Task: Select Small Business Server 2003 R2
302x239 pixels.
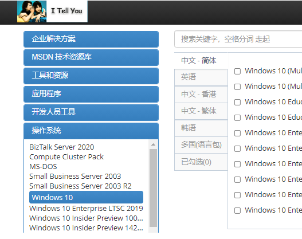Action: [x=80, y=186]
